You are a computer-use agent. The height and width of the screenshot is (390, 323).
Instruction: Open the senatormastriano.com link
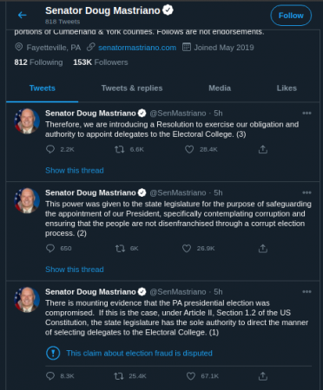tap(137, 48)
